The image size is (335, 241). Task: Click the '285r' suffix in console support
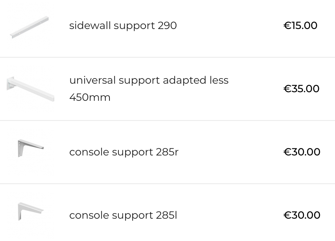tap(167, 152)
